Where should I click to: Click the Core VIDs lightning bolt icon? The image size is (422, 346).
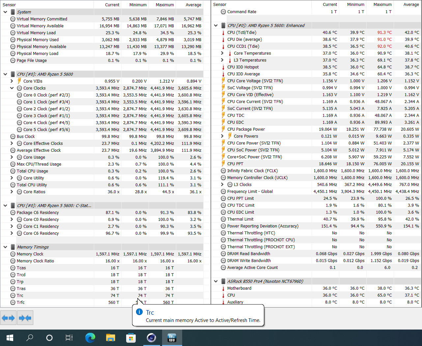pyautogui.click(x=19, y=81)
